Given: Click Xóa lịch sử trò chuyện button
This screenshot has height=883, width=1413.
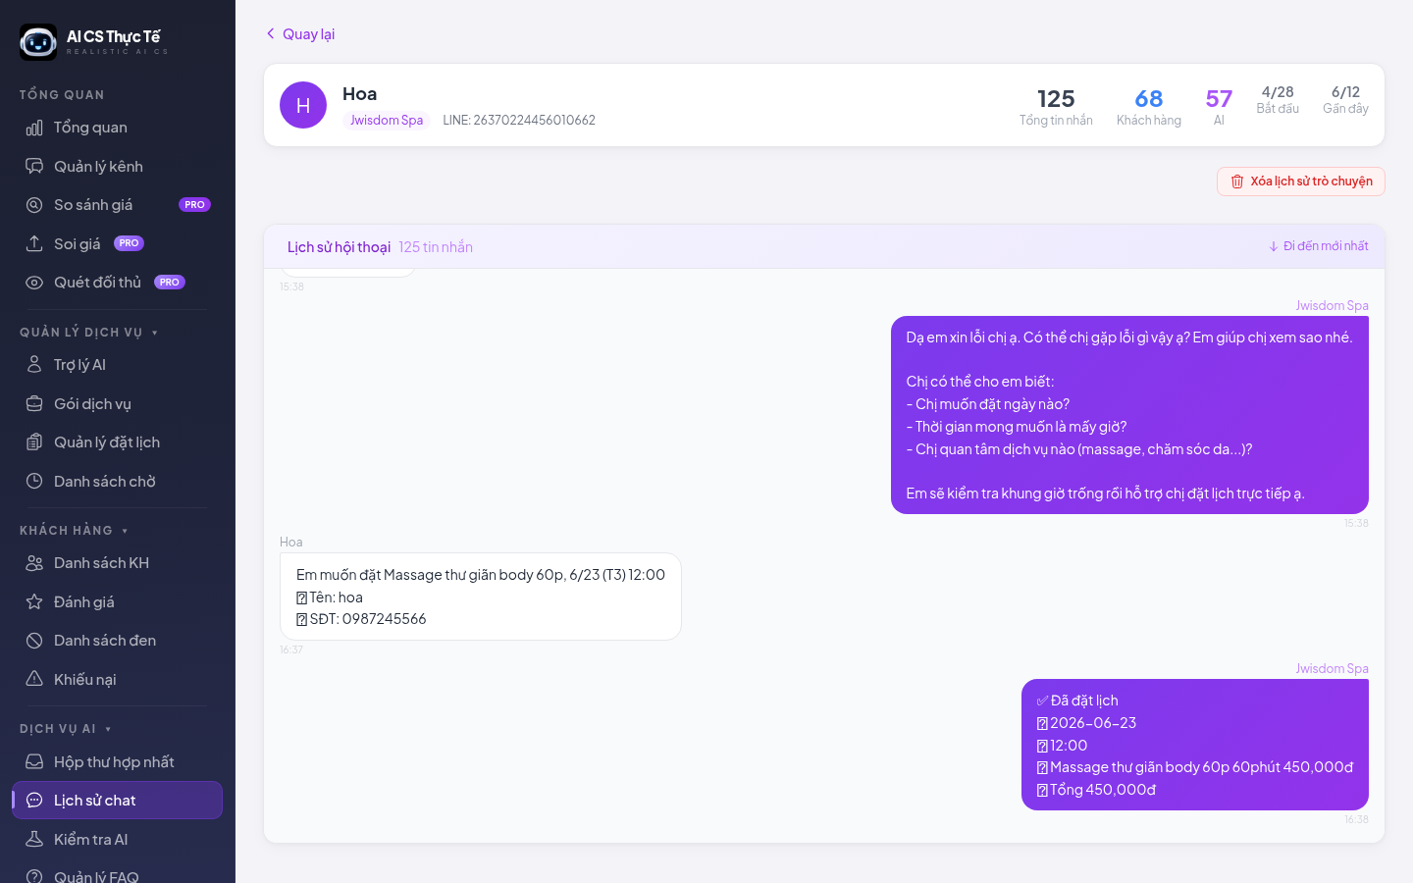Looking at the screenshot, I should click(1301, 182).
